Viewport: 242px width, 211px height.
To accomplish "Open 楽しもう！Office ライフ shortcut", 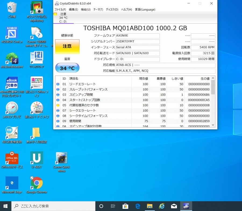I will click(x=37, y=87).
